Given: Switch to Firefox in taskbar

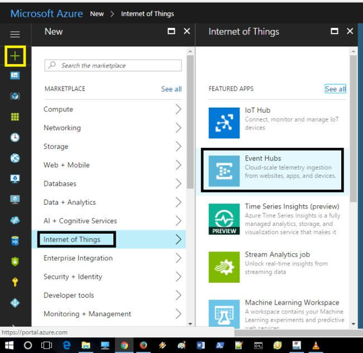Looking at the screenshot, I should point(144,345).
